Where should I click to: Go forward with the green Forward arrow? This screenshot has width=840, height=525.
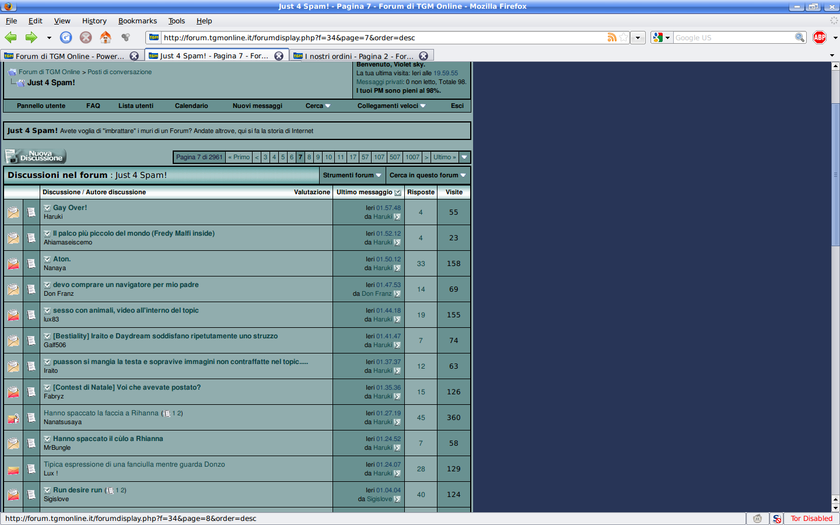(32, 37)
